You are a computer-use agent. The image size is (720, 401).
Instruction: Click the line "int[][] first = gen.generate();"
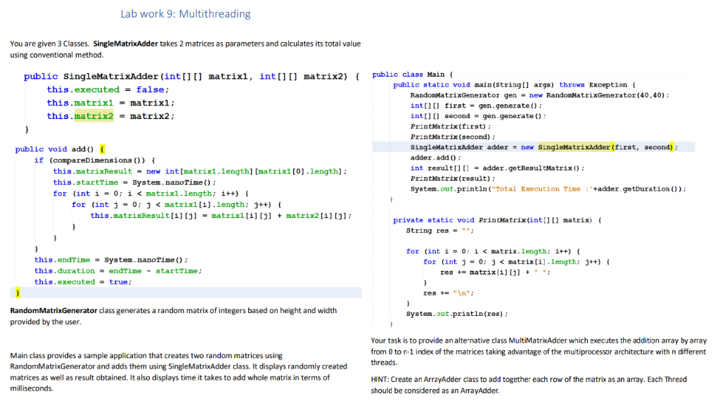tap(476, 106)
